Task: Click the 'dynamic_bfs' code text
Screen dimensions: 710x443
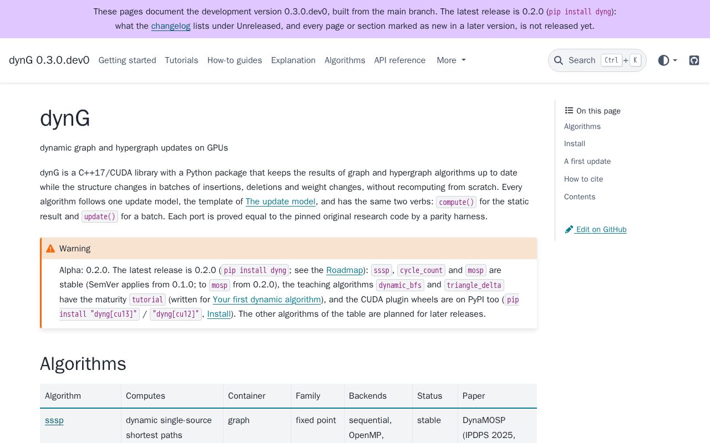Action: pyautogui.click(x=400, y=285)
